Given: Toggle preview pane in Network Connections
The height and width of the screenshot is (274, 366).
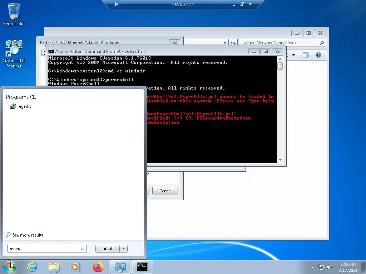Looking at the screenshot, I should 306,55.
